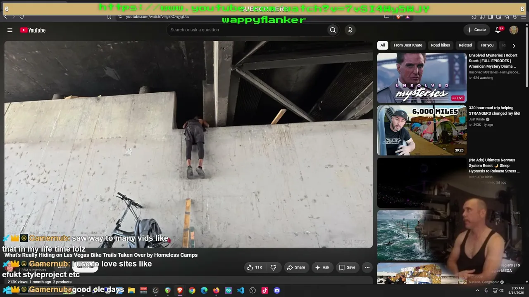The width and height of the screenshot is (529, 297).
Task: Click the '2 products' label
Action: coord(62,282)
